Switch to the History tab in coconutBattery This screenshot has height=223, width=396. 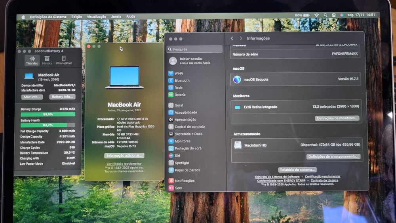click(x=47, y=61)
